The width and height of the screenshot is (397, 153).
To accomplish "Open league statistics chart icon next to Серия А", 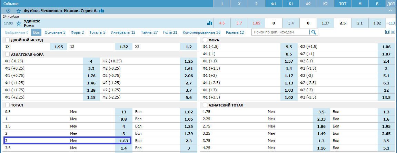I will tap(101, 11).
